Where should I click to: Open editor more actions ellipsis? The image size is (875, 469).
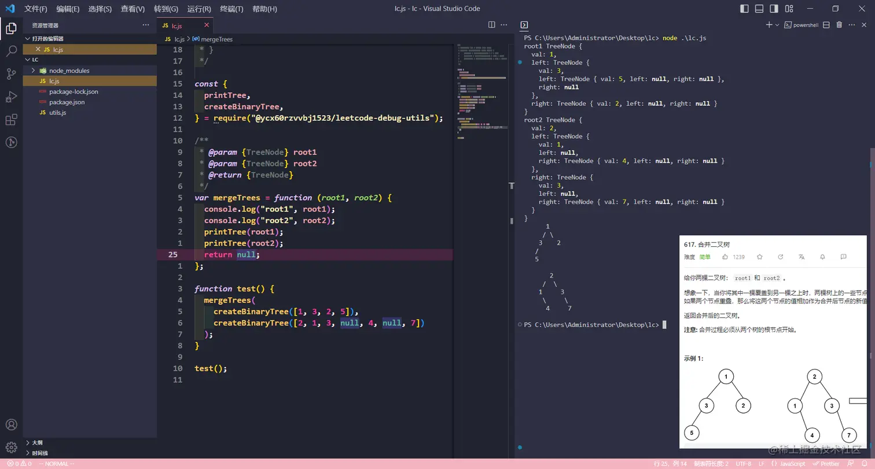(504, 25)
